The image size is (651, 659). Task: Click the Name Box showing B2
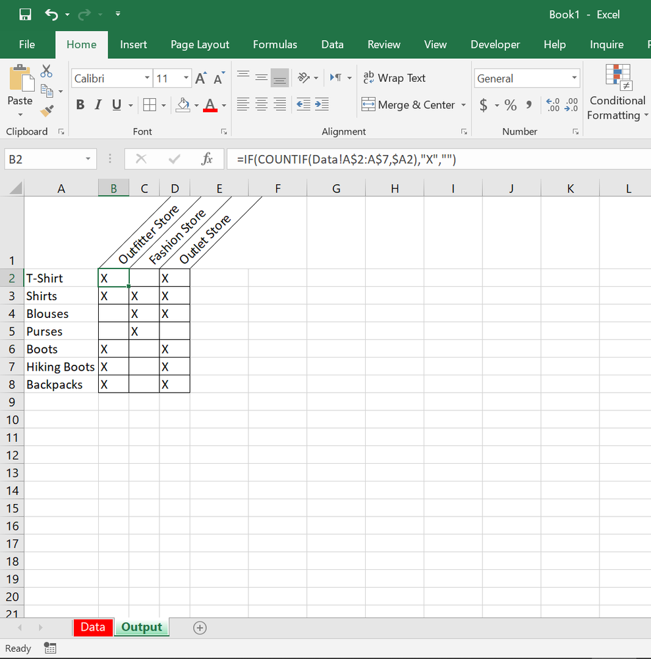click(50, 159)
